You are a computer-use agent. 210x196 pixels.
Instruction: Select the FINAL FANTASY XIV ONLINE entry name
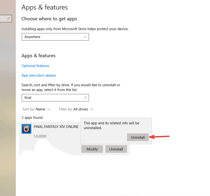[56, 127]
